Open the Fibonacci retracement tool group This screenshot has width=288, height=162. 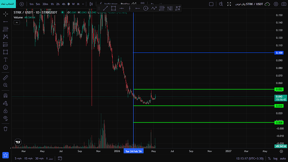[x=5, y=29]
